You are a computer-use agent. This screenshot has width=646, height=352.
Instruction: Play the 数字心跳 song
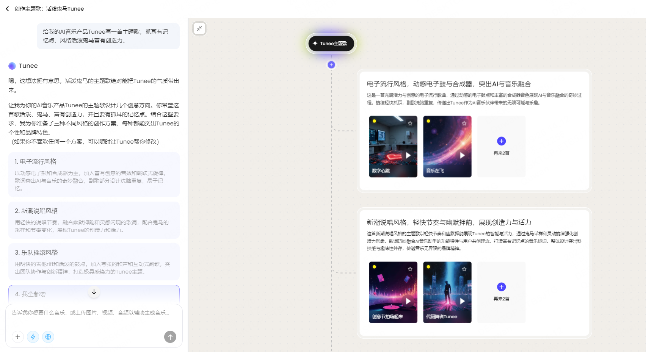(408, 155)
